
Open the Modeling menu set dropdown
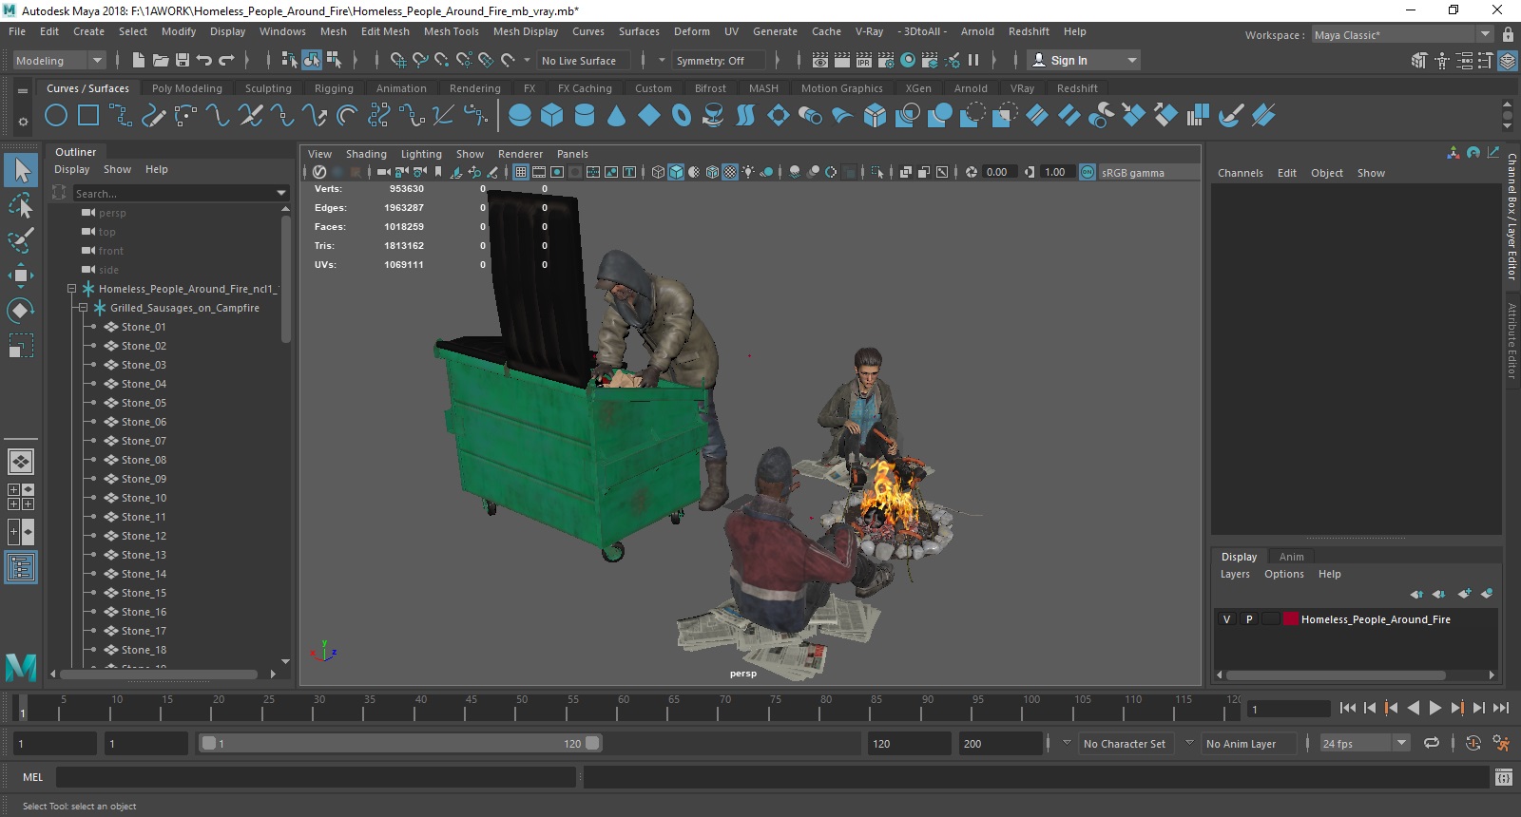click(59, 60)
